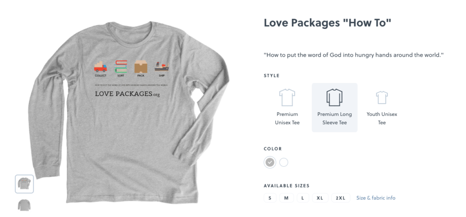Show the back view thumbnail
Image resolution: width=466 pixels, height=217 pixels.
25,205
